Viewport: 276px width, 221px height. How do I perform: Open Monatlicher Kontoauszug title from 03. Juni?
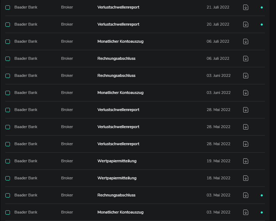pos(120,93)
